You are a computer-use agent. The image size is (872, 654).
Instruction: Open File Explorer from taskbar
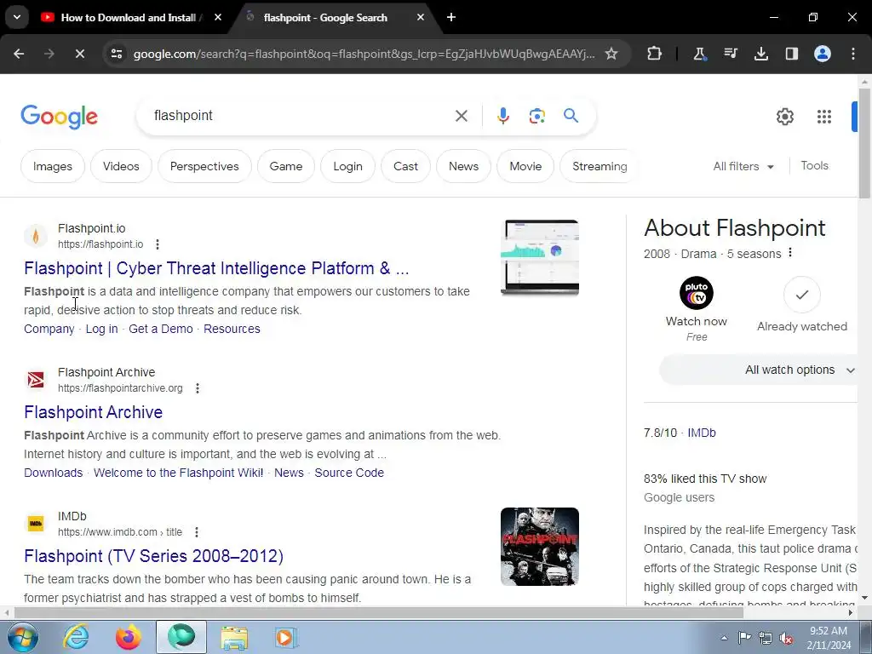click(x=234, y=637)
